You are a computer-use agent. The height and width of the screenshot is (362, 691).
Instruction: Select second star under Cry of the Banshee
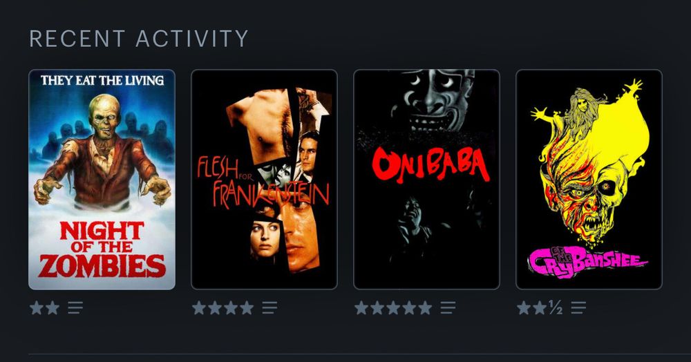[540, 308]
